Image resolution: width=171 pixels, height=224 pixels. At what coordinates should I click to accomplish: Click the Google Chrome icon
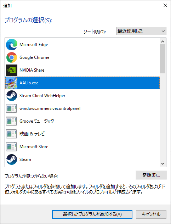[12, 57]
